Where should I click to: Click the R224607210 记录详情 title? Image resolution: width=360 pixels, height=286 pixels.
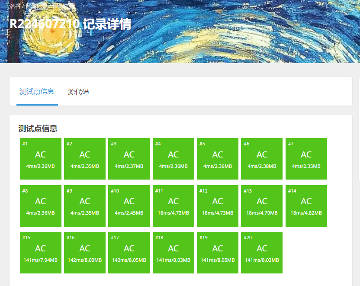[x=70, y=24]
